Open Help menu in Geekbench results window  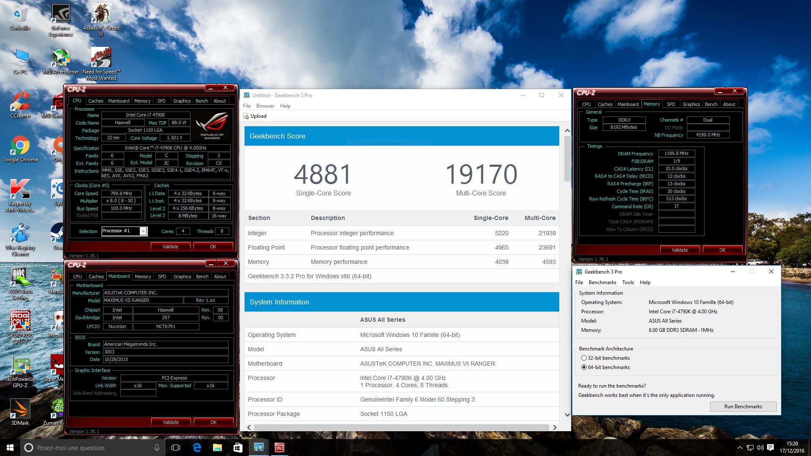(285, 106)
